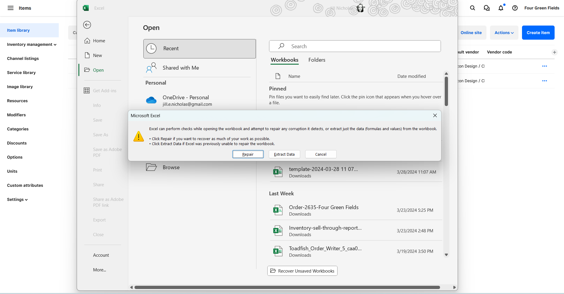564x294 pixels.
Task: Open Account page in Excel sidebar
Action: (x=101, y=255)
